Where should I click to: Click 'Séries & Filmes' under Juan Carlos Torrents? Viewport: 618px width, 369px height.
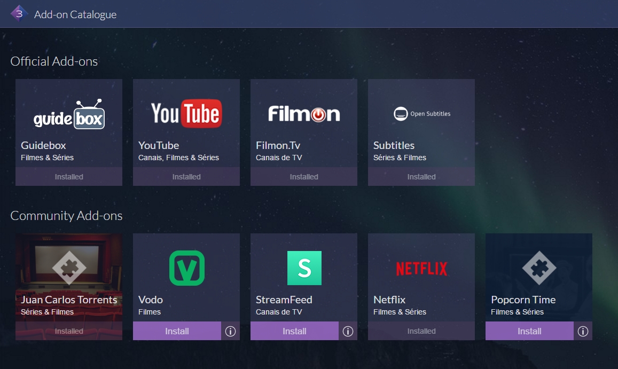48,312
